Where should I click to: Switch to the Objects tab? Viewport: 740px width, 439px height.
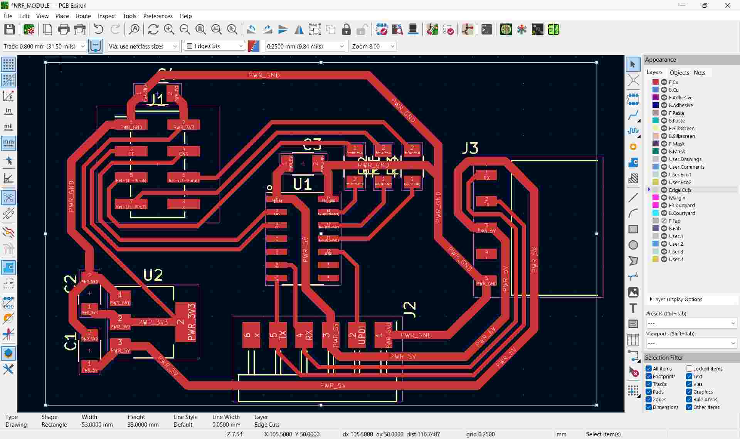click(679, 72)
